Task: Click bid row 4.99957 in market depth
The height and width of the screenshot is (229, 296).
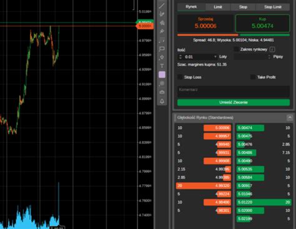Action: [x=204, y=136]
